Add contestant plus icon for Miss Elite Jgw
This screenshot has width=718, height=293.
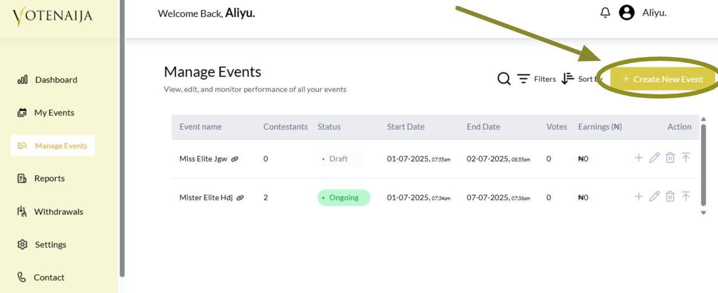(639, 158)
